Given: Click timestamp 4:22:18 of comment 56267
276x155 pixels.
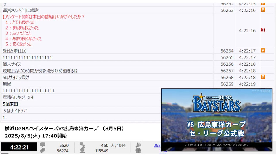Looking at the screenshot, I should (x=247, y=71).
